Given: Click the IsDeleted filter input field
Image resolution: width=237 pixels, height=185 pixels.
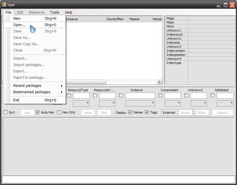Looking at the screenshot, I should click(225, 96).
